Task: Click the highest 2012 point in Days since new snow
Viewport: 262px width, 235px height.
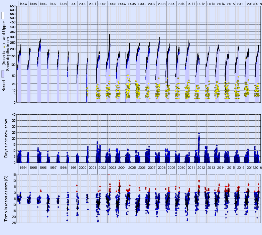Action: tap(199, 134)
